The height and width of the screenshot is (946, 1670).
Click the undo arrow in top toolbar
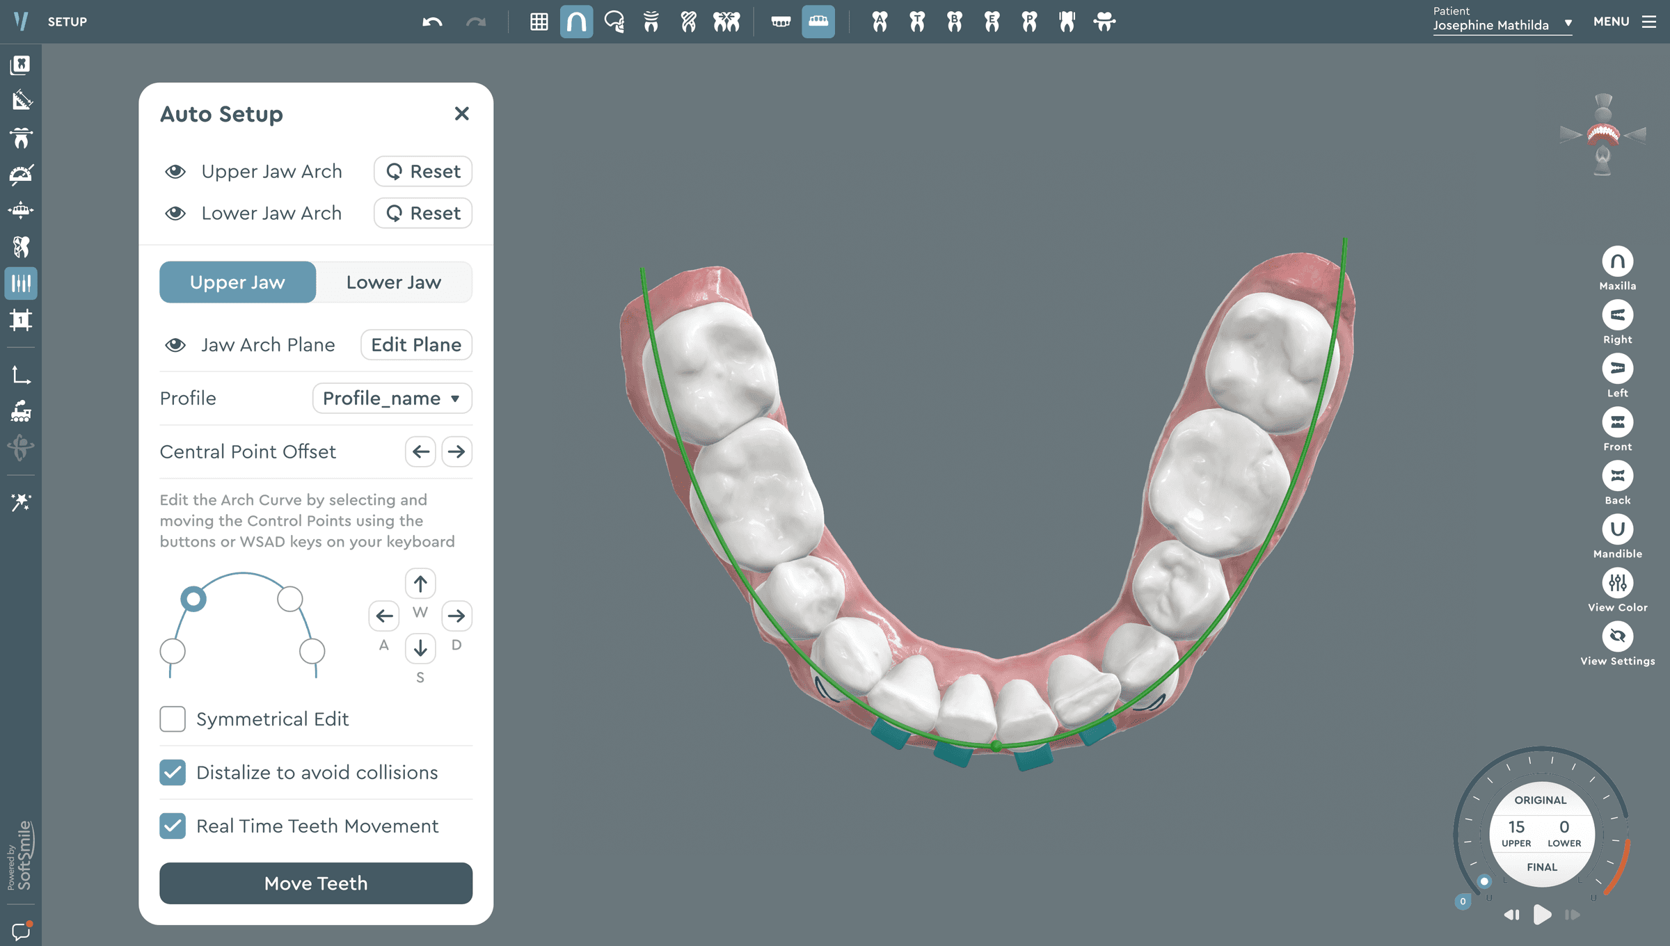pos(432,22)
